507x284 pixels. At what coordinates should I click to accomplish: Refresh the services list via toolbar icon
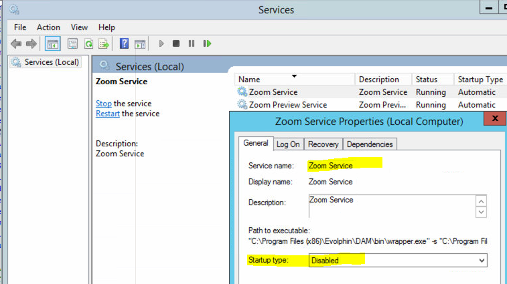coord(88,43)
